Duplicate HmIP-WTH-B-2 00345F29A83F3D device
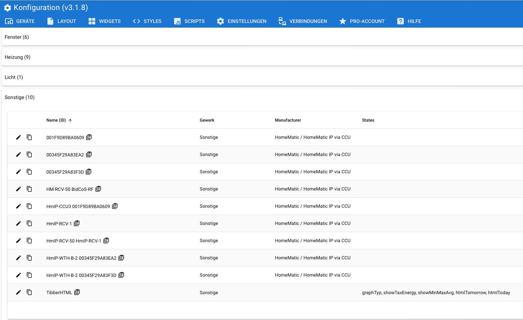The height and width of the screenshot is (320, 523). click(29, 275)
